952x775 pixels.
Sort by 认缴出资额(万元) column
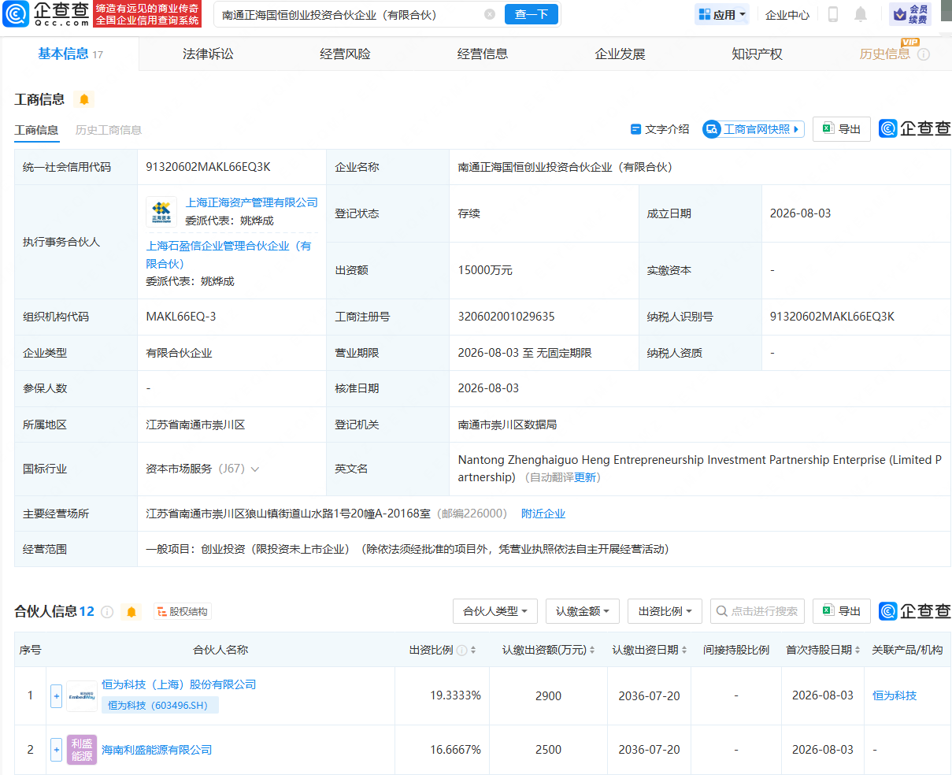[x=592, y=651]
